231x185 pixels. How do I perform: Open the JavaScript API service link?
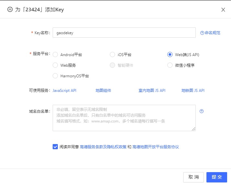tap(64, 90)
